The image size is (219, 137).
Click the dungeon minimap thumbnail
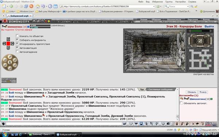[x=200, y=59]
